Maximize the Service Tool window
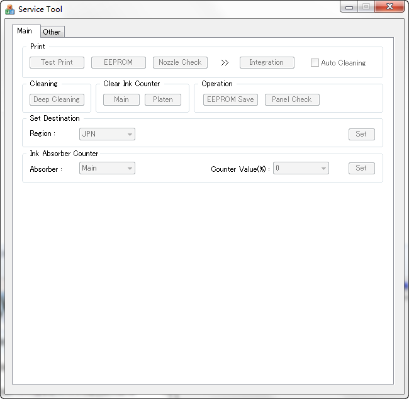The height and width of the screenshot is (399, 409). point(366,6)
